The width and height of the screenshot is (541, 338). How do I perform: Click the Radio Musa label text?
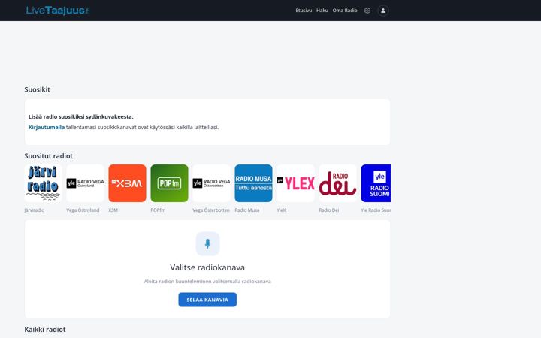click(247, 210)
